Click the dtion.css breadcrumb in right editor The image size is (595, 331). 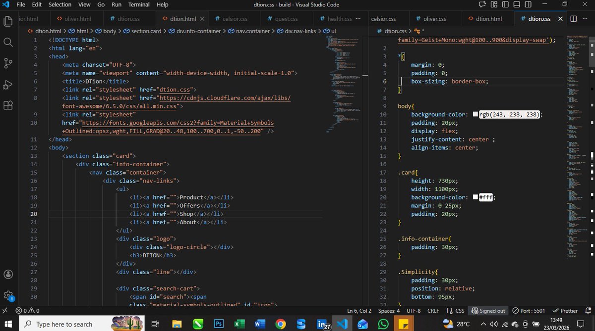[x=393, y=31]
